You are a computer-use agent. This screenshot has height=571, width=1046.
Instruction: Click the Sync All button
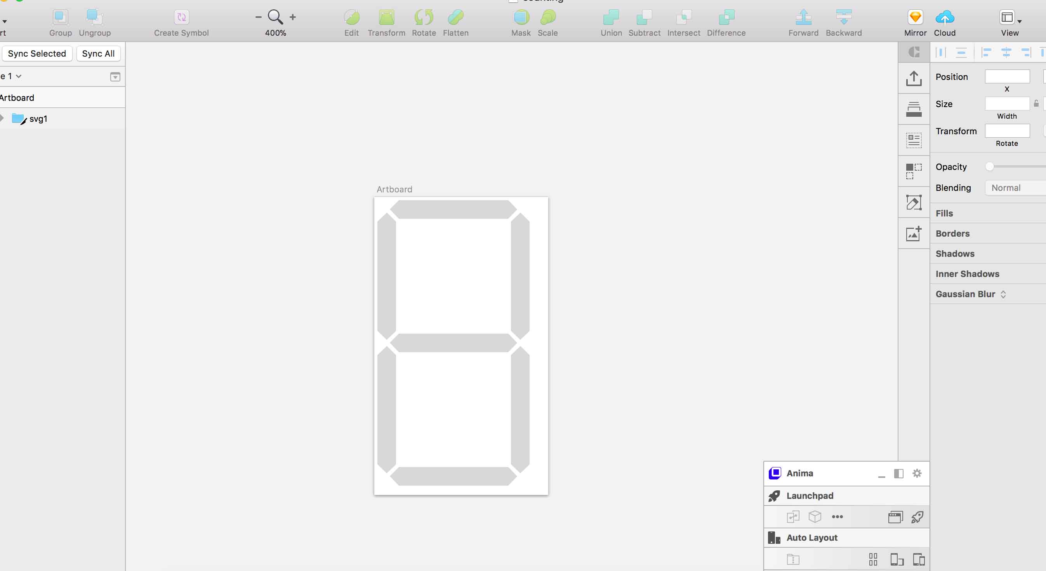coord(98,54)
